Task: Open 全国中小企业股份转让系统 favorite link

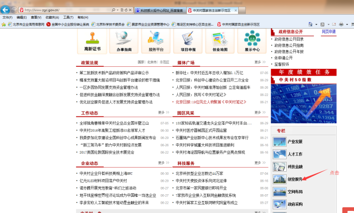Action: tap(68, 25)
